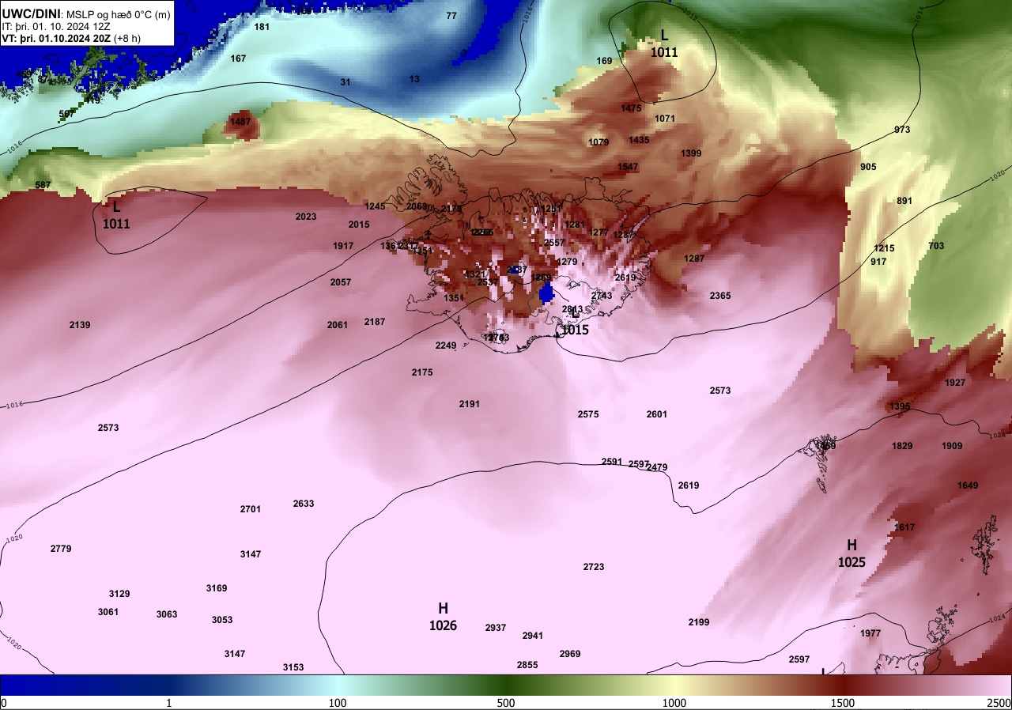Image resolution: width=1012 pixels, height=710 pixels.
Task: Click the height value 703
Action: 936,246
